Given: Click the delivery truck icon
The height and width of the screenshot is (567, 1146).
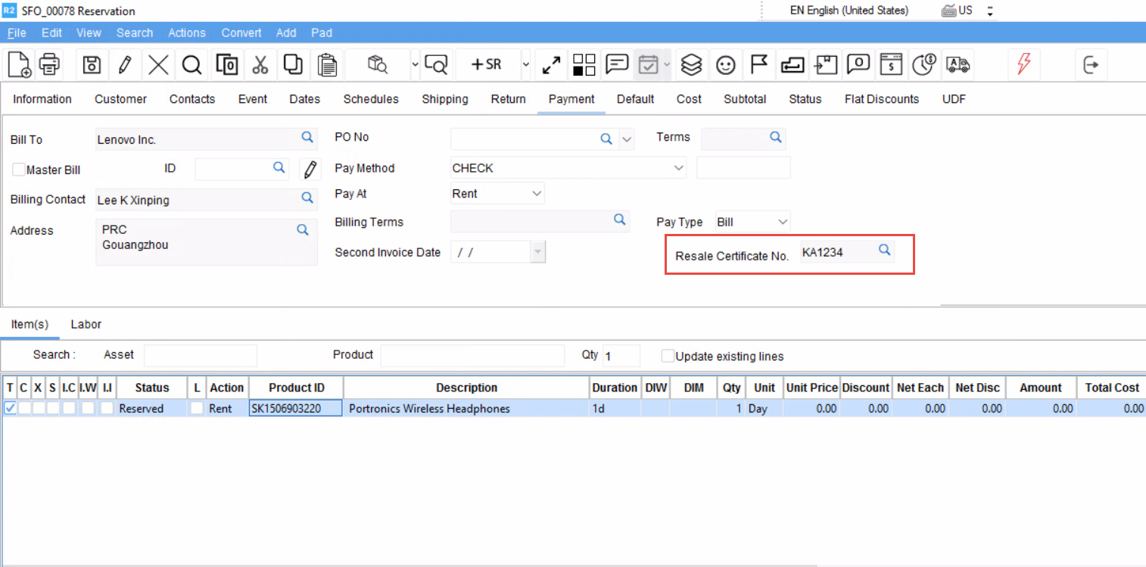Looking at the screenshot, I should click(x=958, y=65).
